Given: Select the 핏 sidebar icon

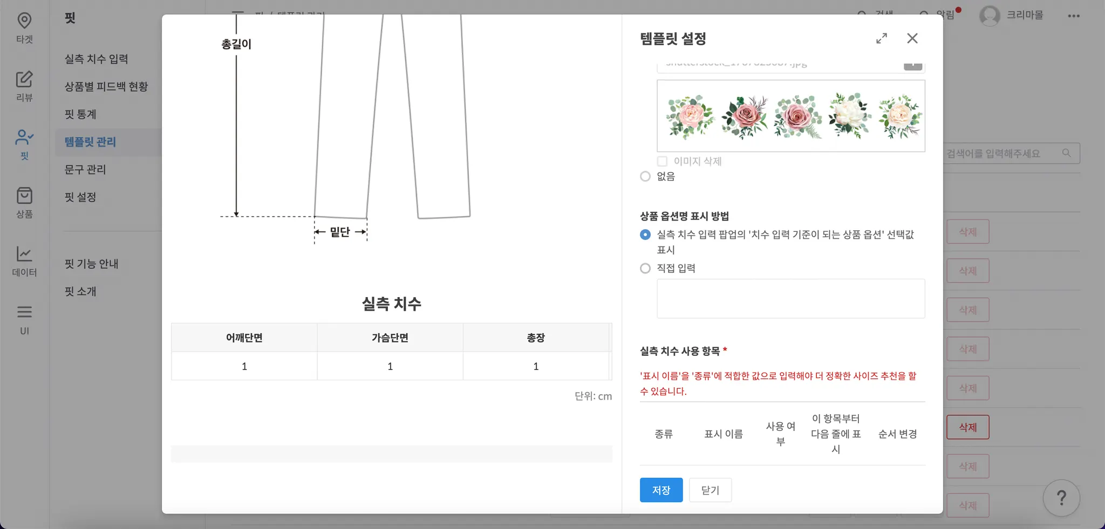Looking at the screenshot, I should 24,143.
